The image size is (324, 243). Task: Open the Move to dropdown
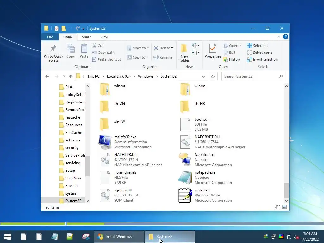tap(138, 48)
